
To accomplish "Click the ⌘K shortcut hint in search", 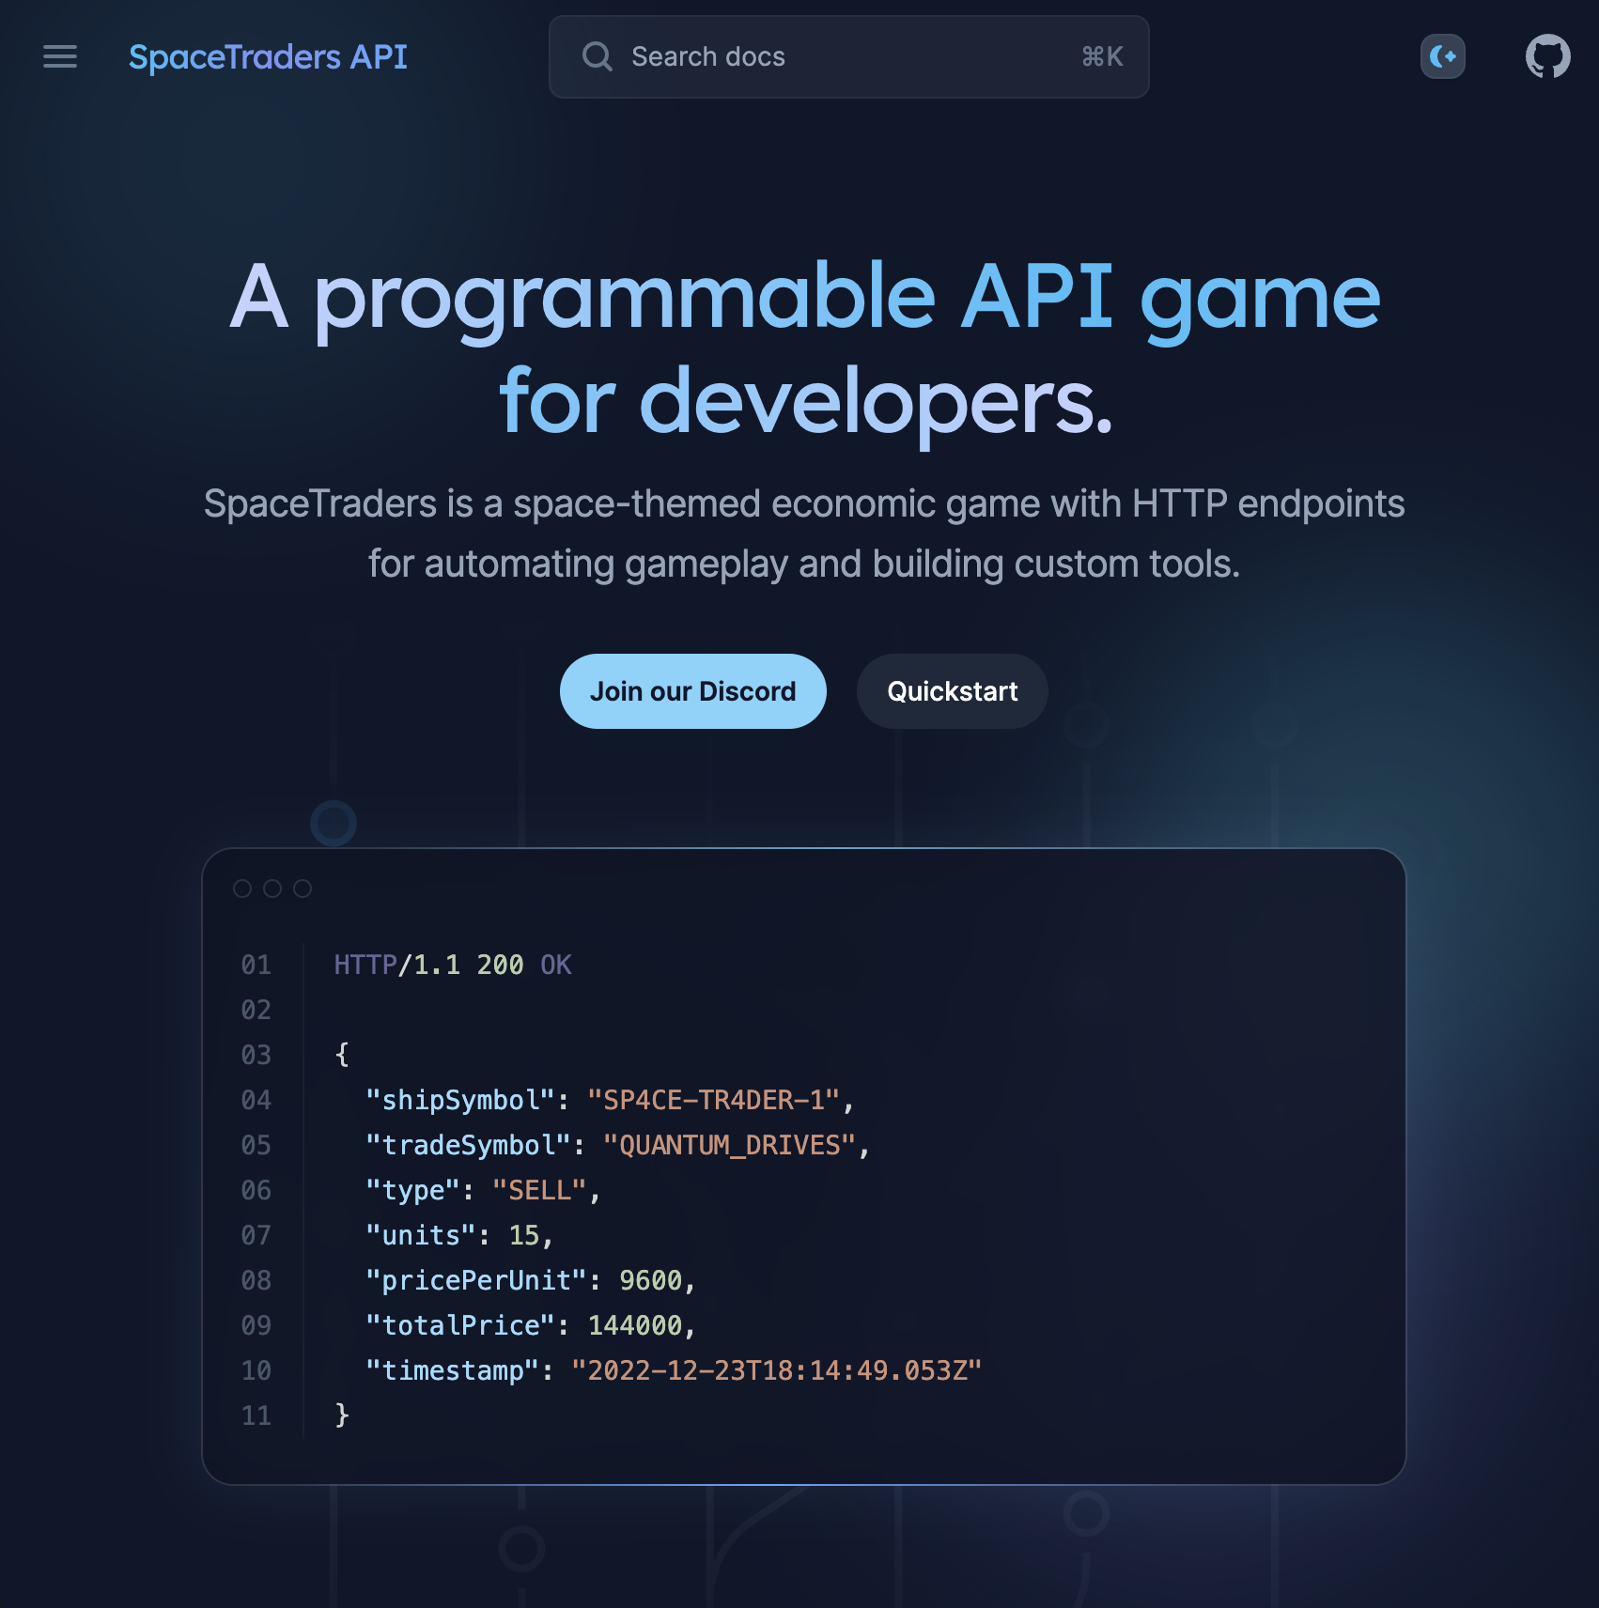I will pos(1102,57).
